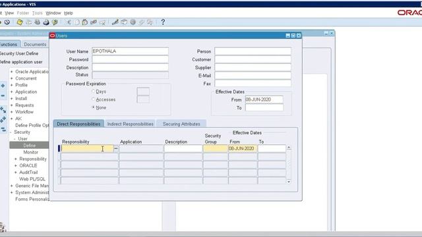Click the Translations globe icon
This screenshot has width=422, height=237.
[x=133, y=22]
